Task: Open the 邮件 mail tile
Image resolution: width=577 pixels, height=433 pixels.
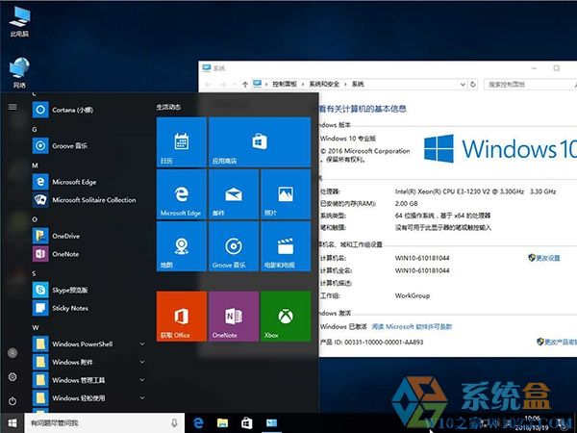Action: click(233, 193)
